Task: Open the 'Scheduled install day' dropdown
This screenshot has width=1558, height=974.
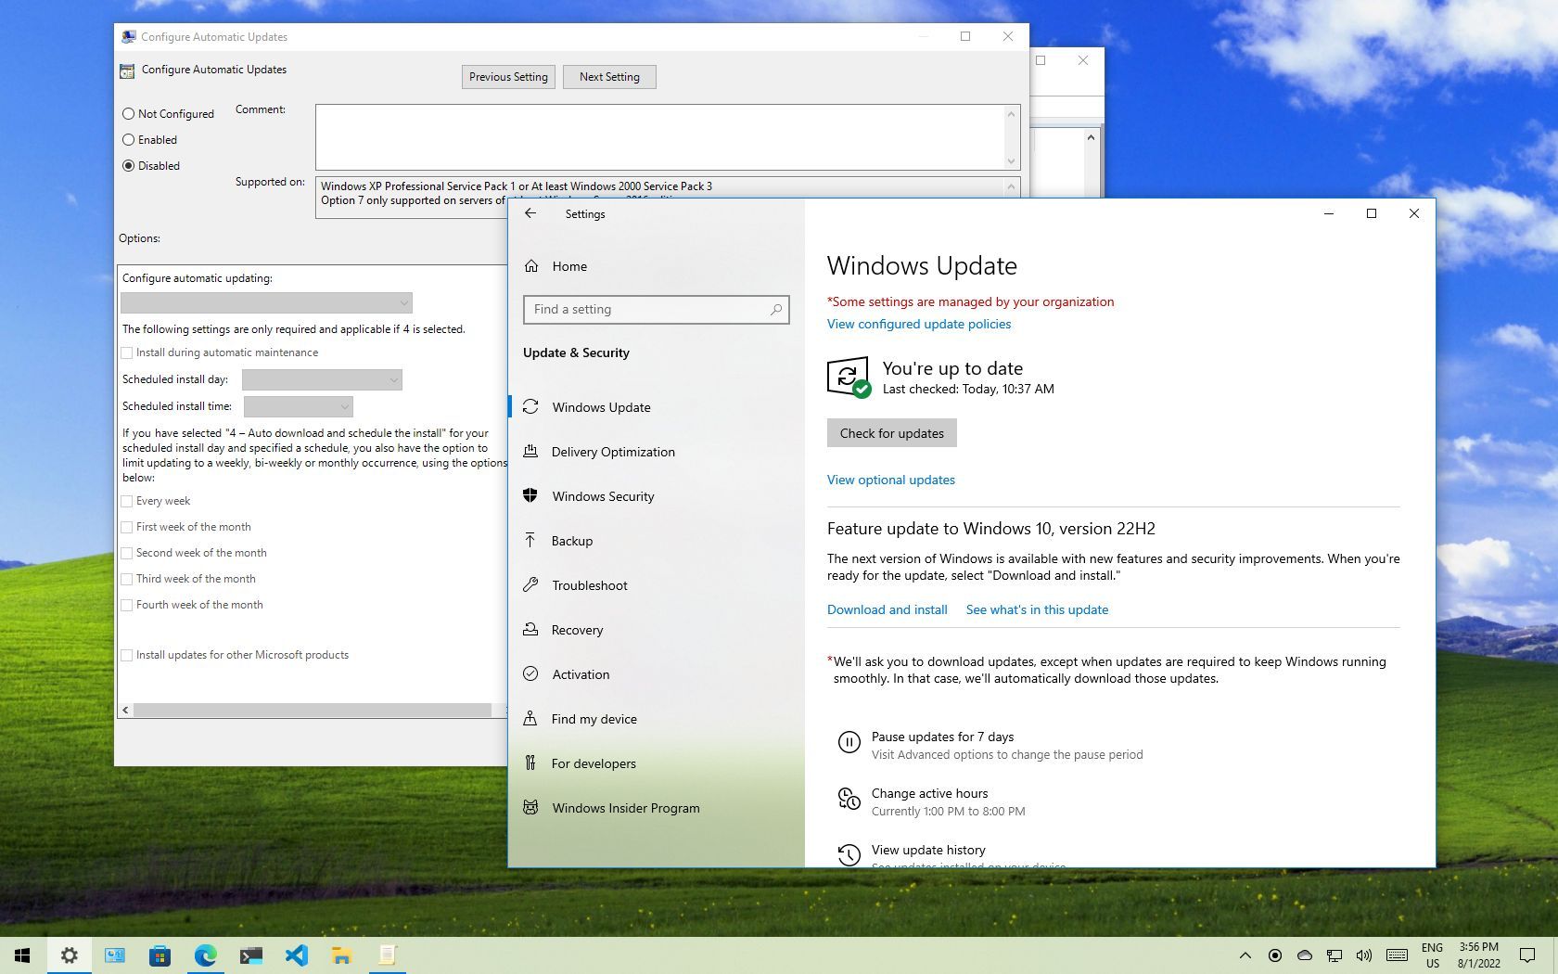Action: pyautogui.click(x=322, y=379)
